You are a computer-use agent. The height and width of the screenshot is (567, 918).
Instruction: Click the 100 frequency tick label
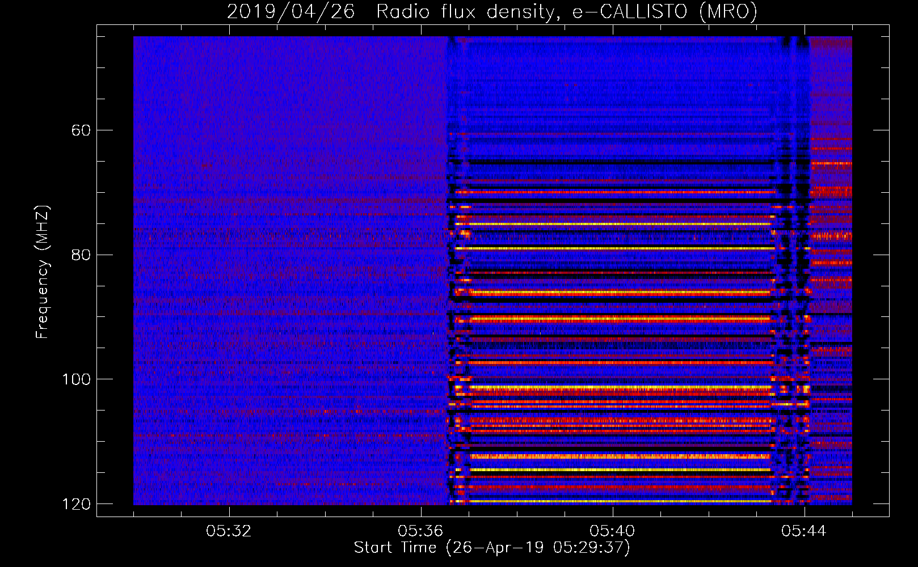pos(76,379)
